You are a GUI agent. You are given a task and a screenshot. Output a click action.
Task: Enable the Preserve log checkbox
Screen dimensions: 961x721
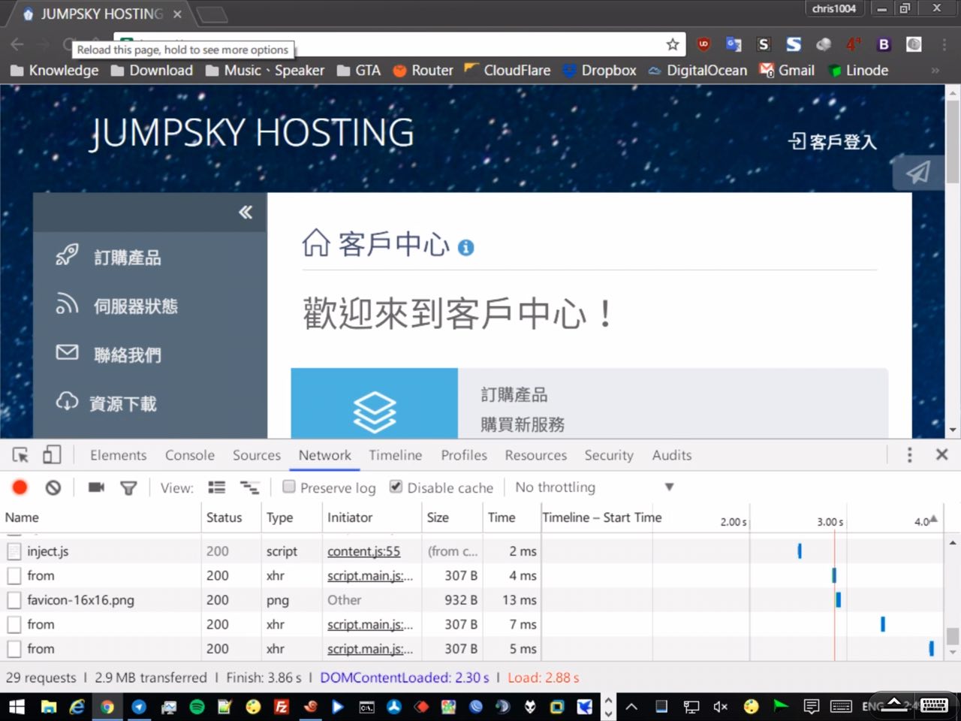(289, 487)
